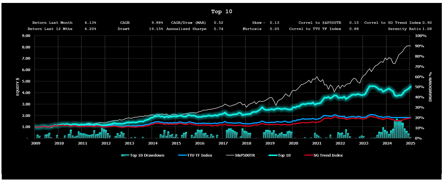Click the Kurtosis value 0.05

click(x=275, y=29)
